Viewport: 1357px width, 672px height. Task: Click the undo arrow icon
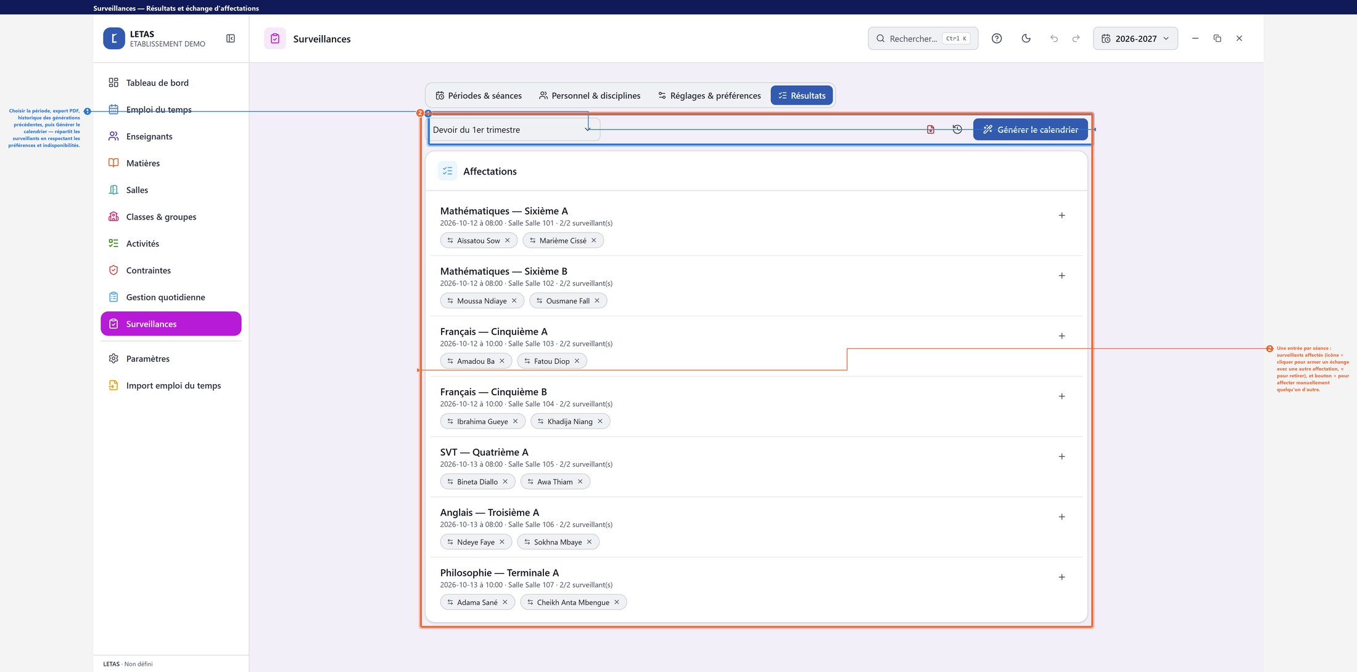pos(1054,38)
